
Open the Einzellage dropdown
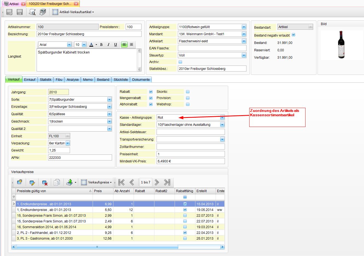pos(109,107)
